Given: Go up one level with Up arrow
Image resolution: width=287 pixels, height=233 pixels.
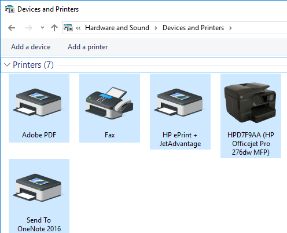Looking at the screenshot, I should [x=54, y=28].
